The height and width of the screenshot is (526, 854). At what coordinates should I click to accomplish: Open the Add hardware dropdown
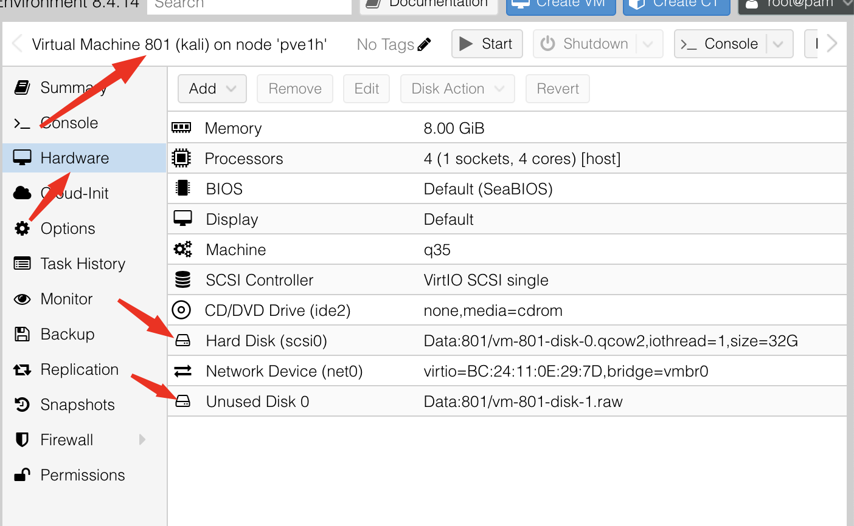212,89
